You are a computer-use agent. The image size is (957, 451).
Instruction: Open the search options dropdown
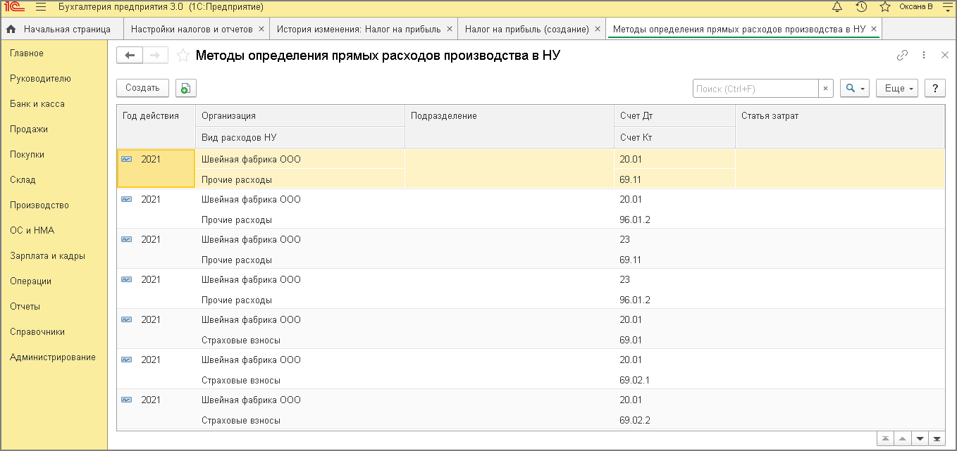coord(855,88)
